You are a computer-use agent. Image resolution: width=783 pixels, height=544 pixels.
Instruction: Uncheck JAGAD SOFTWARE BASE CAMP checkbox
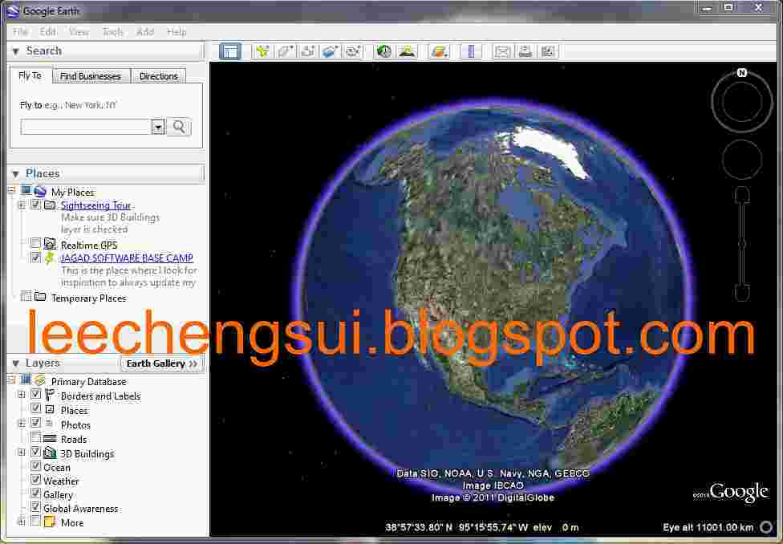tap(35, 258)
